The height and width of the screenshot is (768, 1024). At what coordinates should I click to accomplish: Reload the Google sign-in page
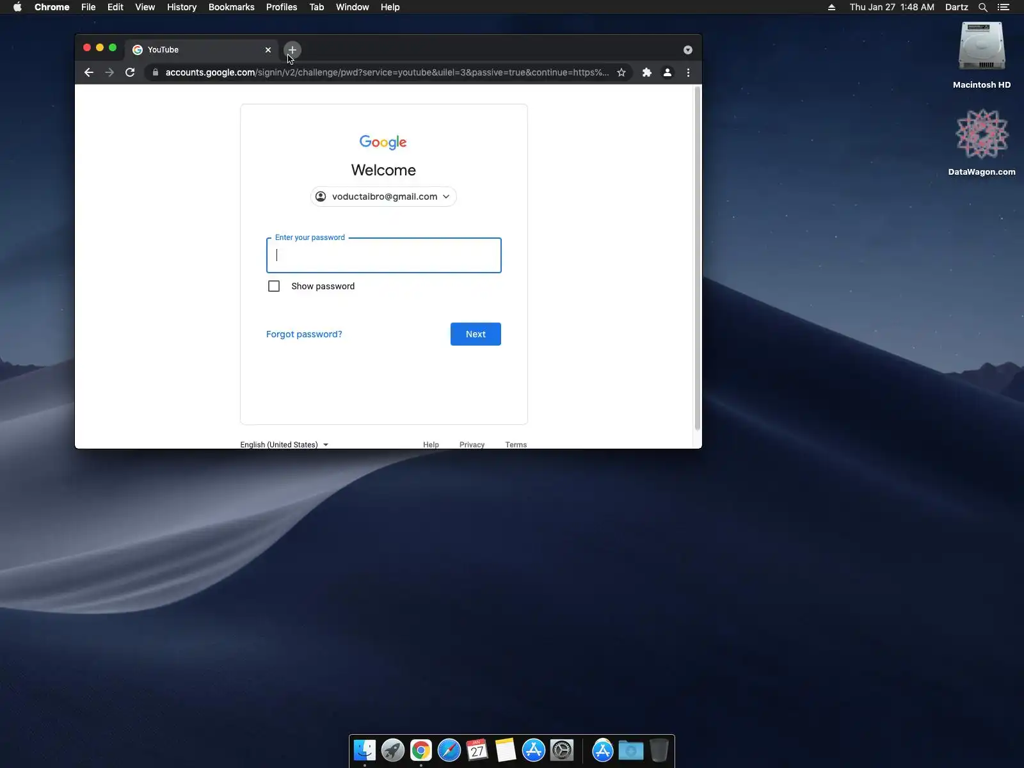[x=130, y=72]
